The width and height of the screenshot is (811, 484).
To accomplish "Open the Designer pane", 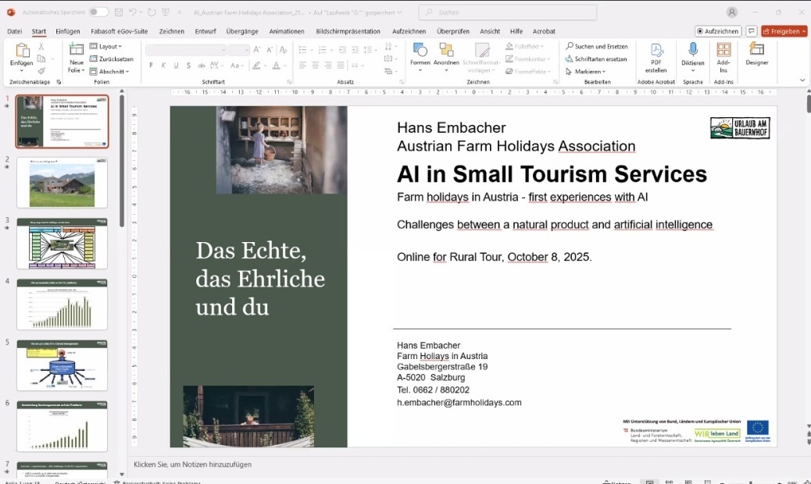I will point(756,53).
